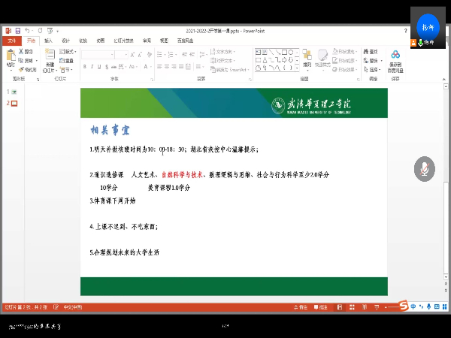Image resolution: width=451 pixels, height=338 pixels.
Task: Open the slide 版式 layout dropdown
Action: coord(68,51)
